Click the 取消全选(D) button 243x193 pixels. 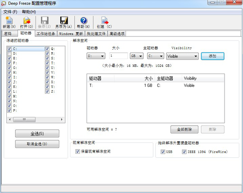pyautogui.click(x=37, y=144)
